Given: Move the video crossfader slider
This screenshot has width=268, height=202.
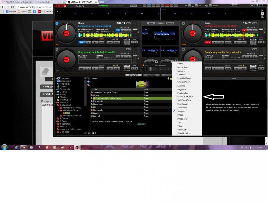Looking at the screenshot, I should point(150,69).
